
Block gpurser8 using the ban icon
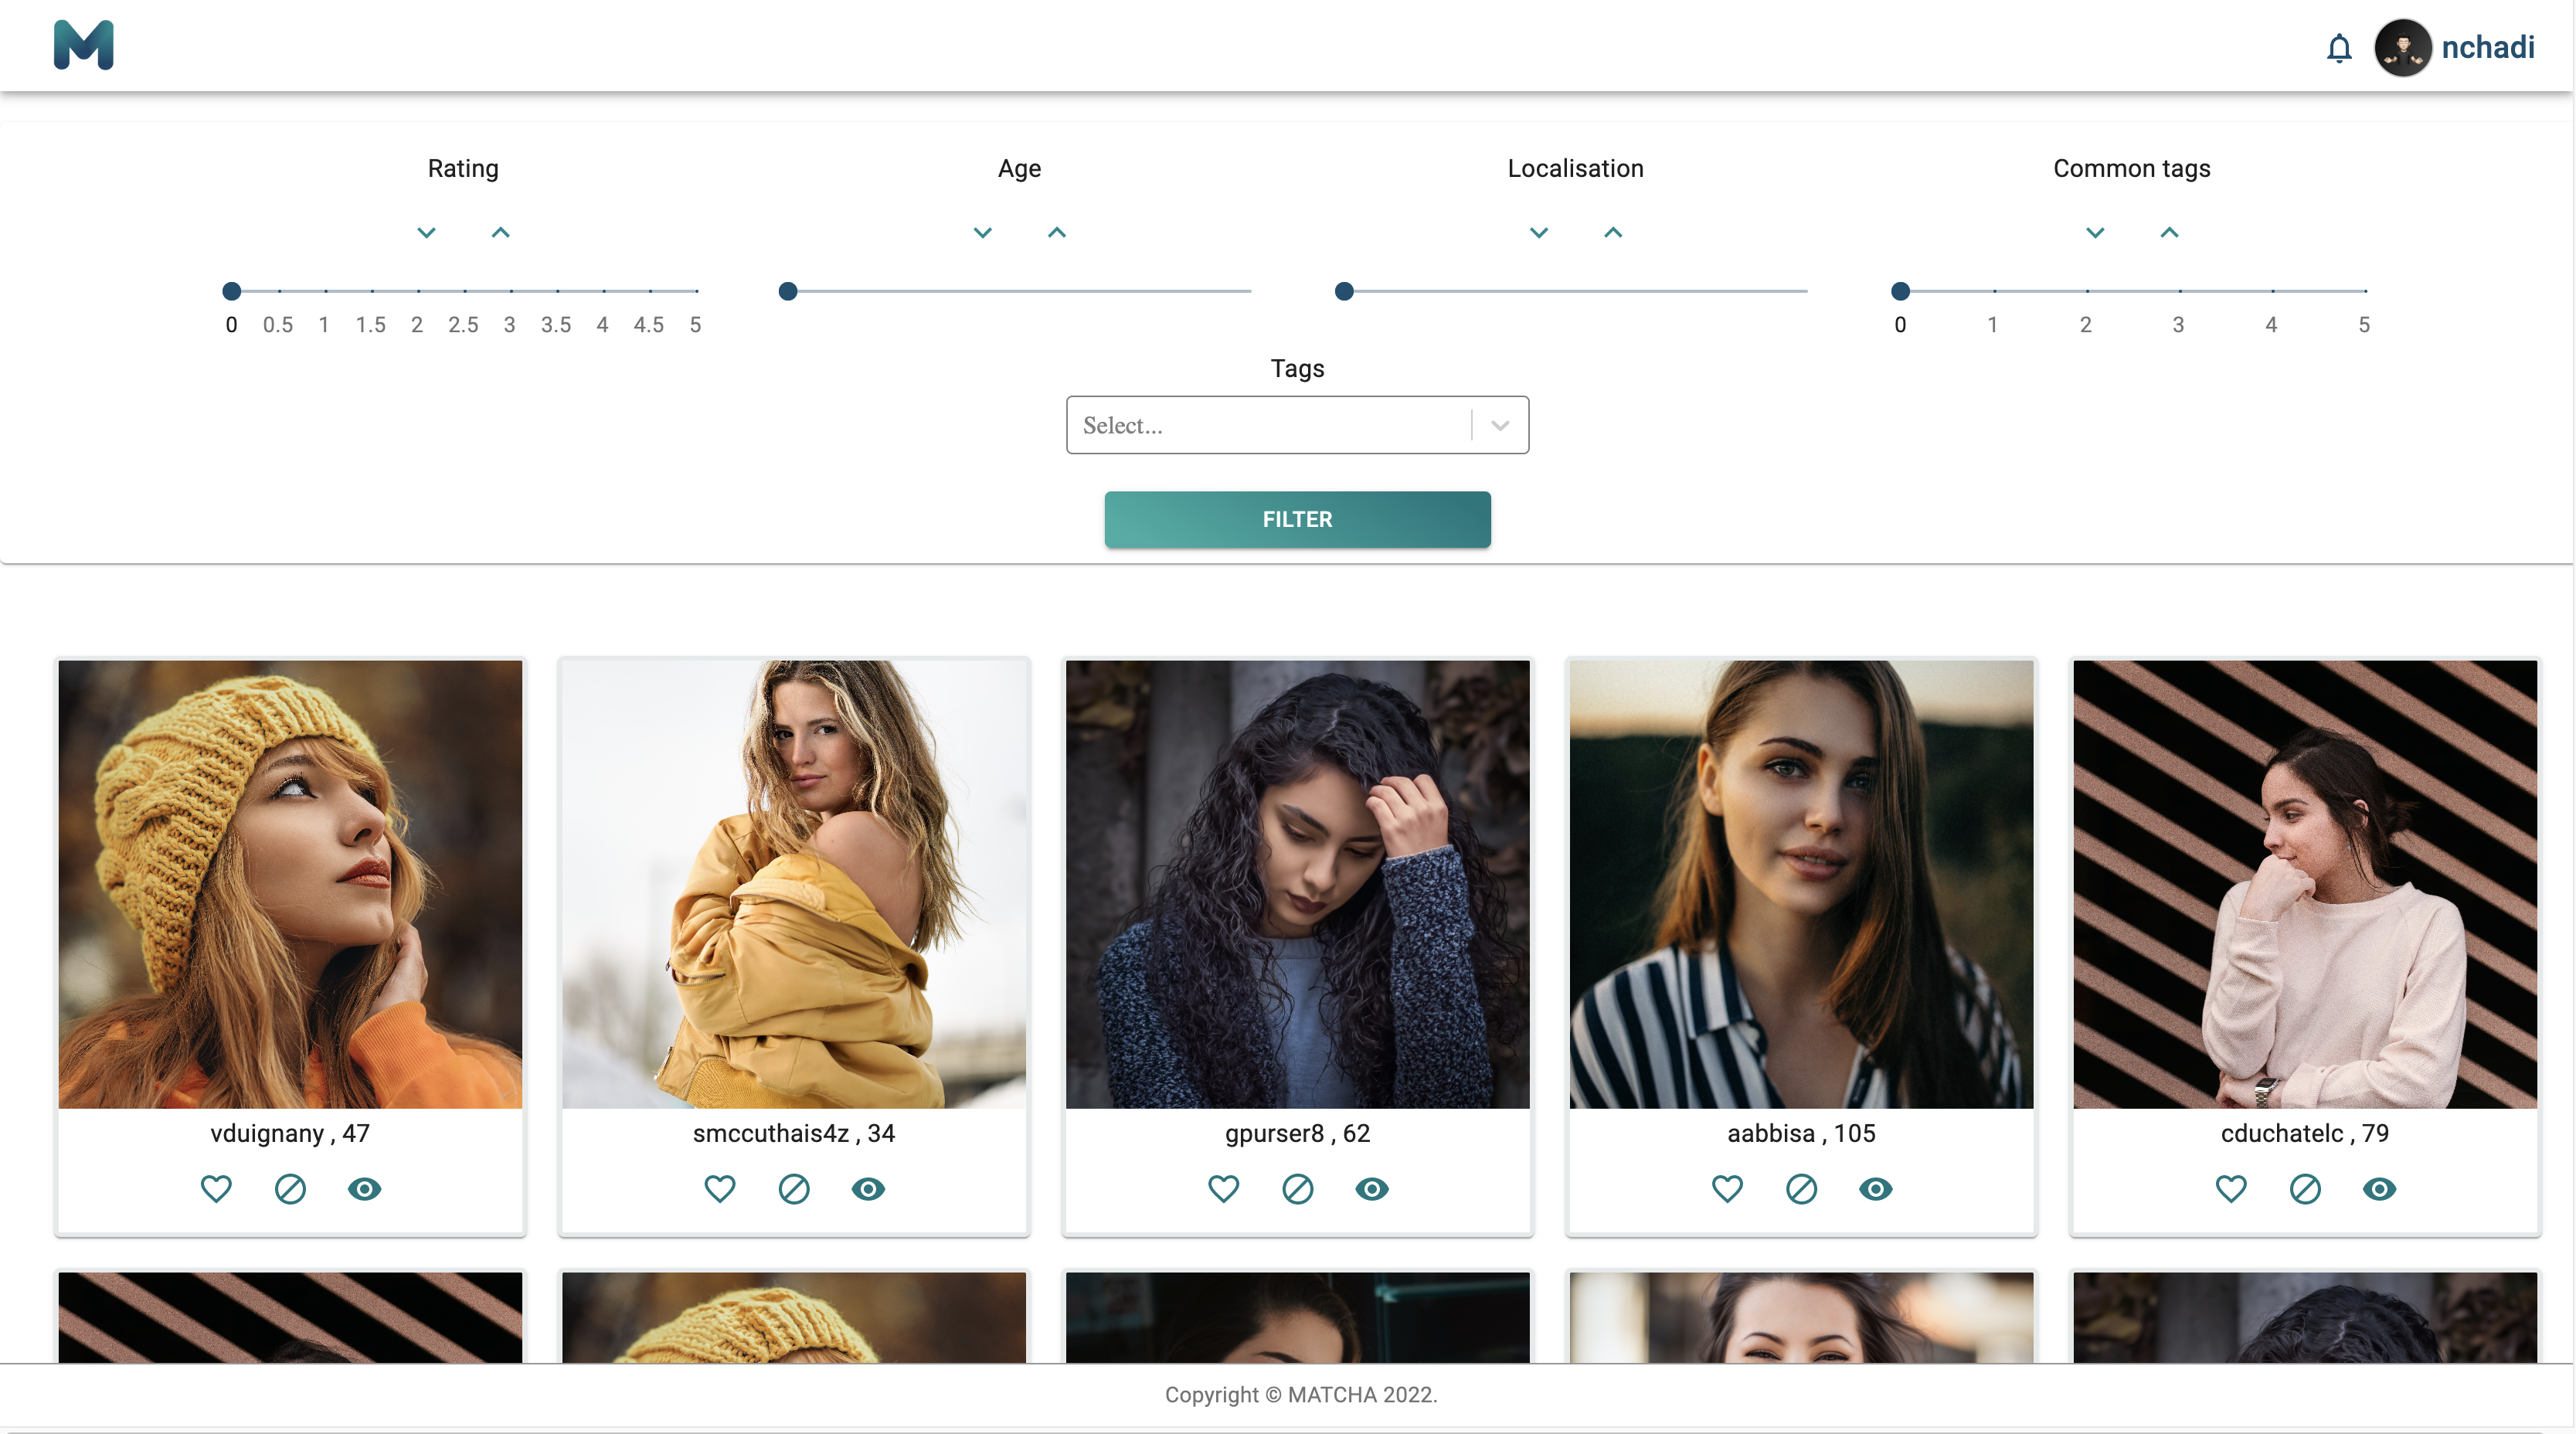coord(1297,1189)
